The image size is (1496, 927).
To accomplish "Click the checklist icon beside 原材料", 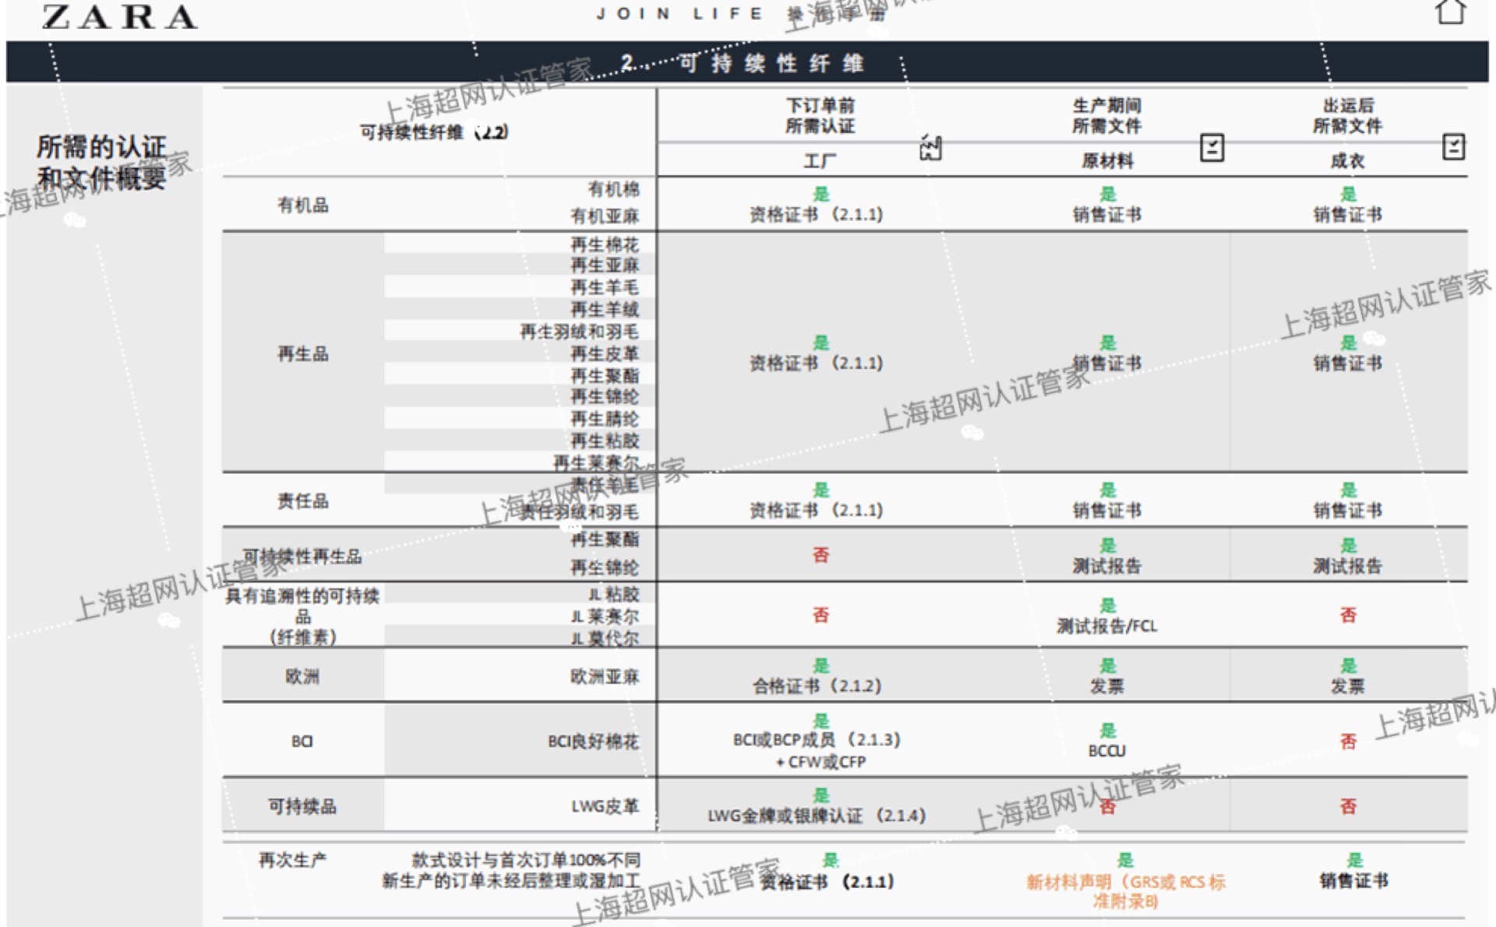I will point(1212,147).
